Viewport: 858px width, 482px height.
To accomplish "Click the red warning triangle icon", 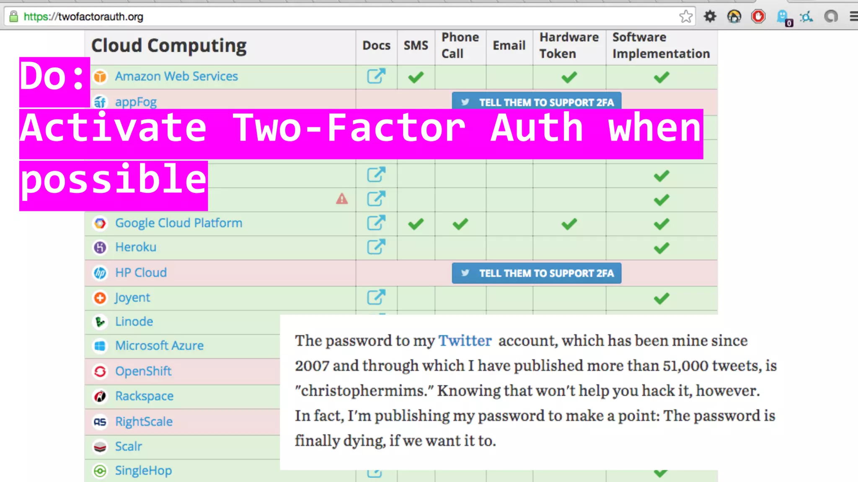I will pos(342,199).
